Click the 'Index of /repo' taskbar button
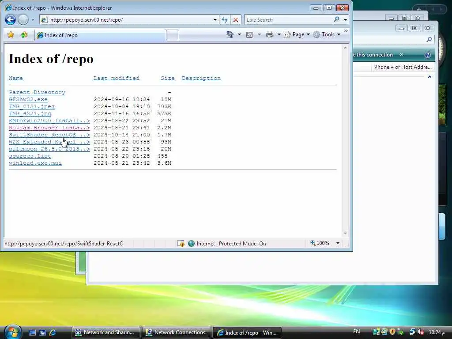452x339 pixels. coord(247,332)
